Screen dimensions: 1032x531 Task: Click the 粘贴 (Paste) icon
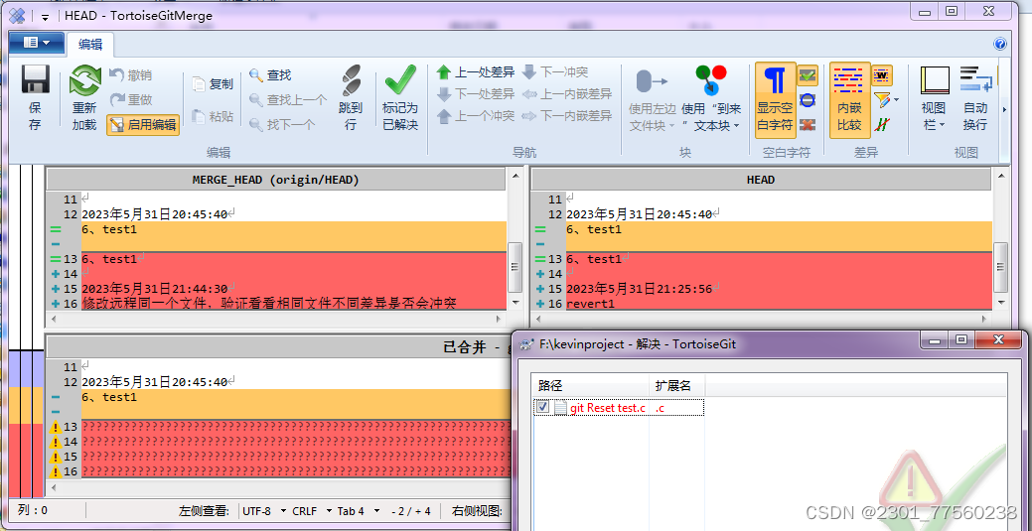(199, 116)
